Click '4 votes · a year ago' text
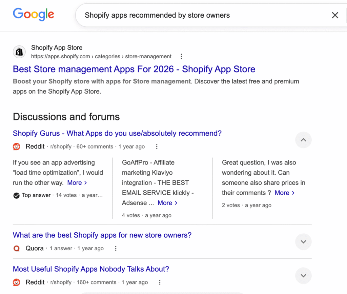Viewport: 347px width, 294px height. 147,215
